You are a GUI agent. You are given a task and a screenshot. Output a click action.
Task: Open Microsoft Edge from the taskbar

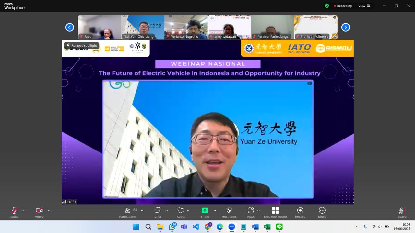pyautogui.click(x=220, y=227)
